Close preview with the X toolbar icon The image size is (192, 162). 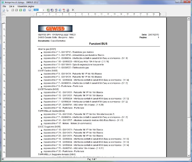pyautogui.click(x=73, y=10)
